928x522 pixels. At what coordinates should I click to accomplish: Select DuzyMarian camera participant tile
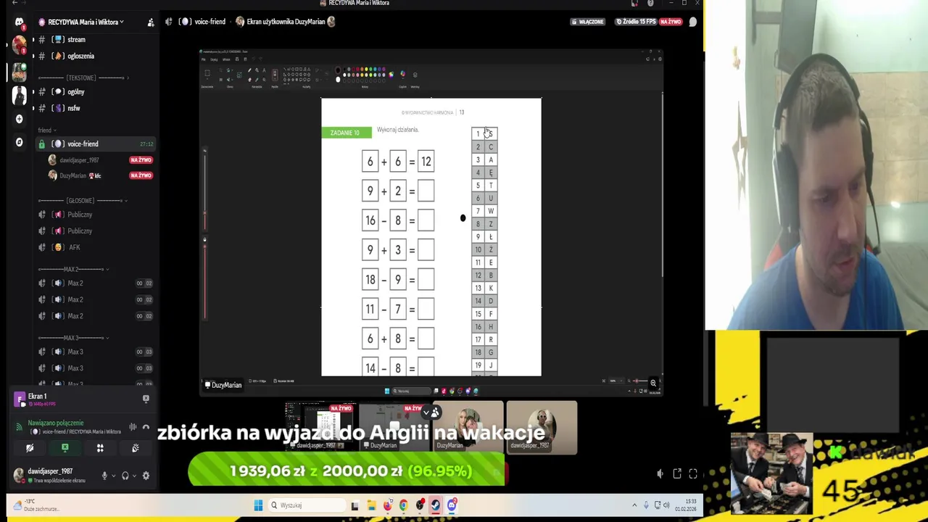point(468,428)
